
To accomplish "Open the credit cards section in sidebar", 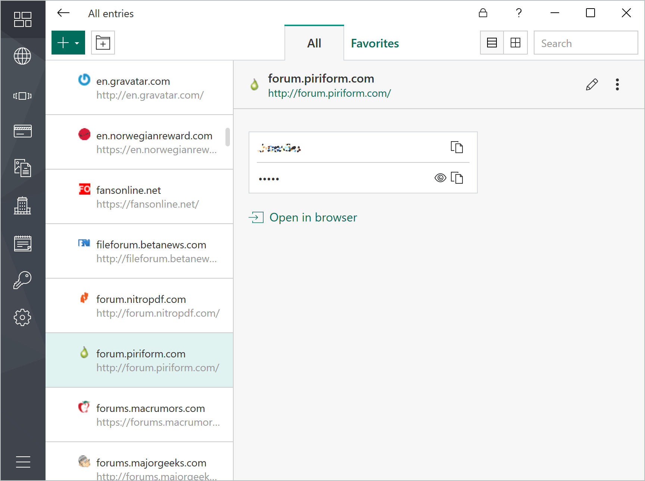I will [x=23, y=131].
